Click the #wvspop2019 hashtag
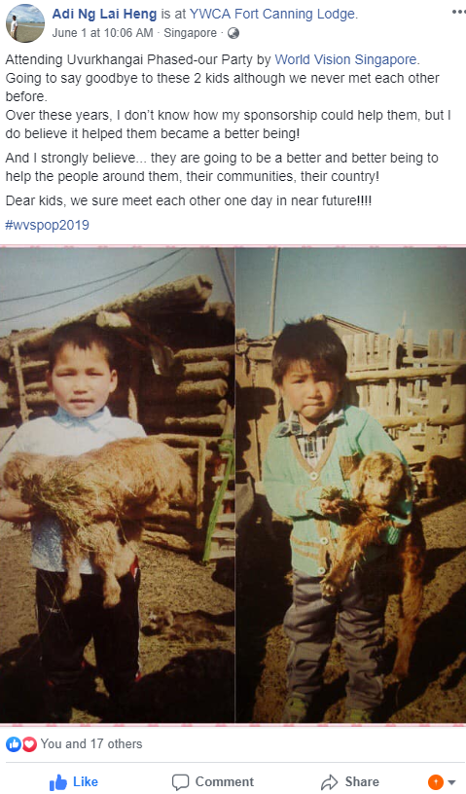The width and height of the screenshot is (466, 794). pyautogui.click(x=47, y=225)
